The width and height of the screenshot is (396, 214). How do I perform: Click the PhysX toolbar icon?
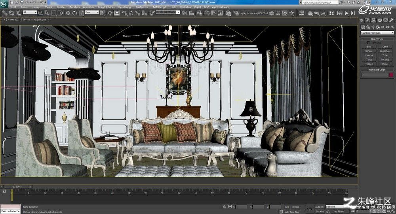pyautogui.click(x=301, y=13)
